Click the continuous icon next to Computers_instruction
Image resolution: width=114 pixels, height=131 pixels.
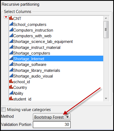click(x=11, y=30)
